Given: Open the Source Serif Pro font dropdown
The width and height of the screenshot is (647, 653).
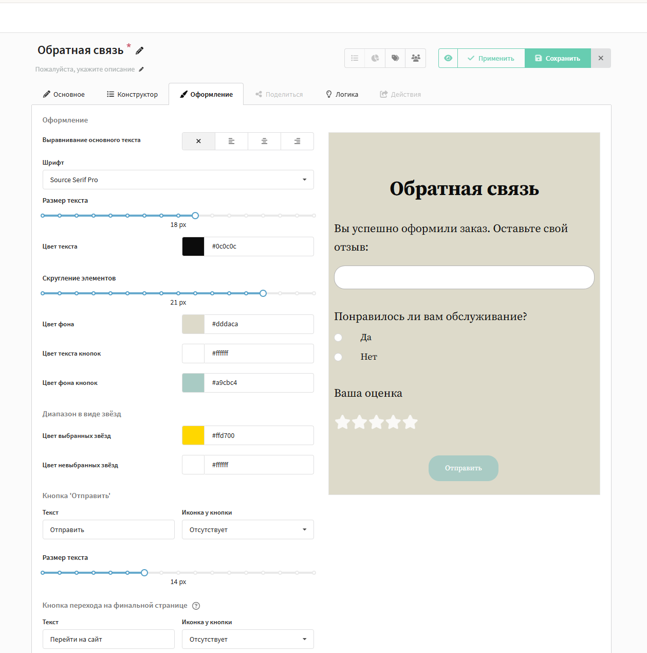Looking at the screenshot, I should tap(178, 180).
